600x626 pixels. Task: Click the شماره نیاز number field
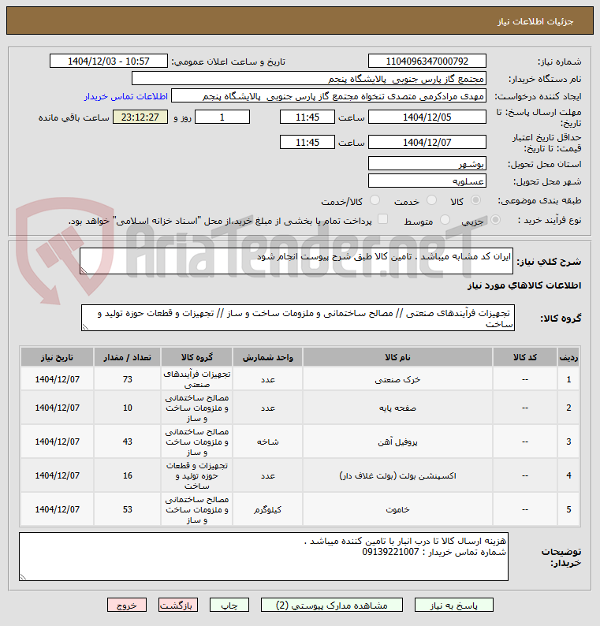[427, 61]
